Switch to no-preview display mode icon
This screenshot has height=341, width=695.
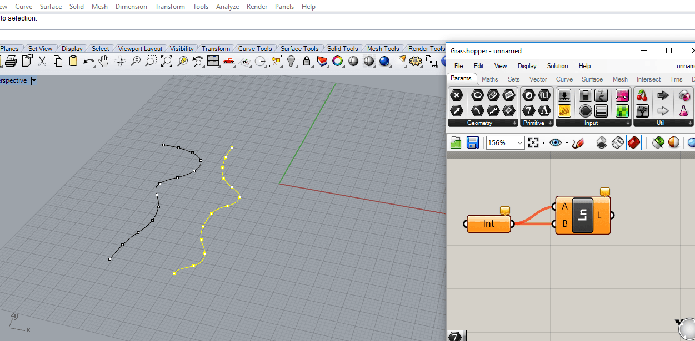(x=602, y=142)
